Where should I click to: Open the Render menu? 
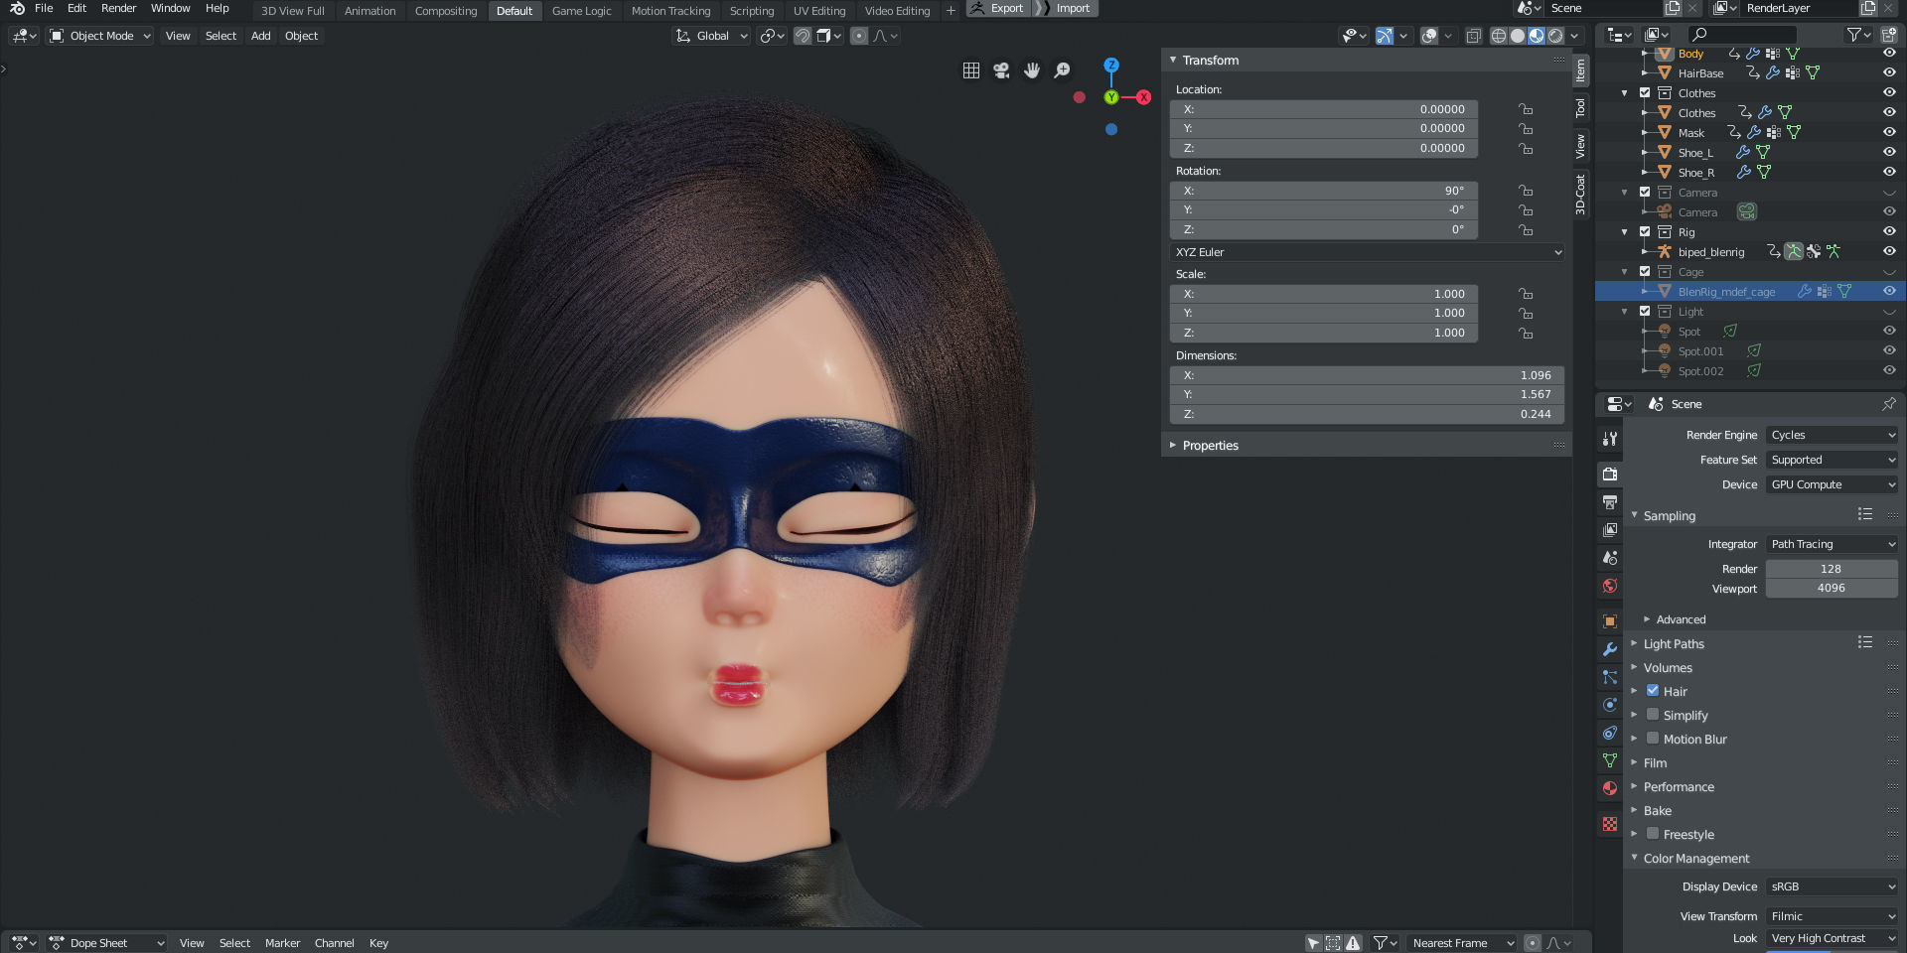118,8
